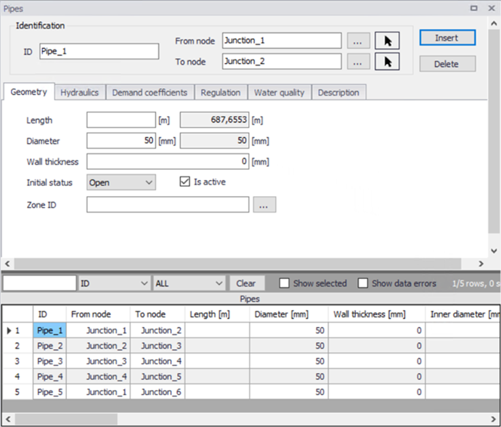Maximize the Pipes panel
Screen dimensions: 501x427
pyautogui.click(x=474, y=8)
